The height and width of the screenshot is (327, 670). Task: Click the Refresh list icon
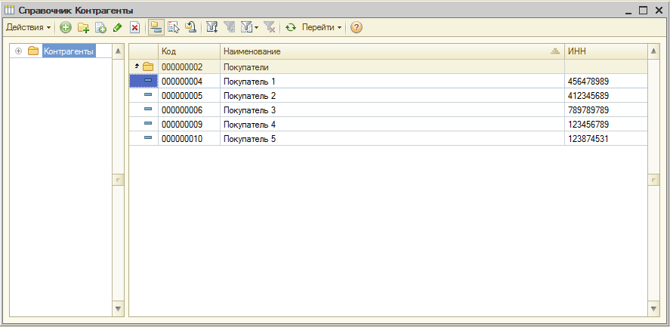(x=290, y=27)
